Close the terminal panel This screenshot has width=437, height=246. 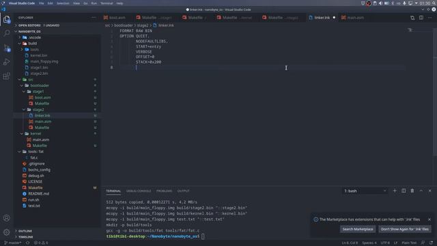pos(429,191)
